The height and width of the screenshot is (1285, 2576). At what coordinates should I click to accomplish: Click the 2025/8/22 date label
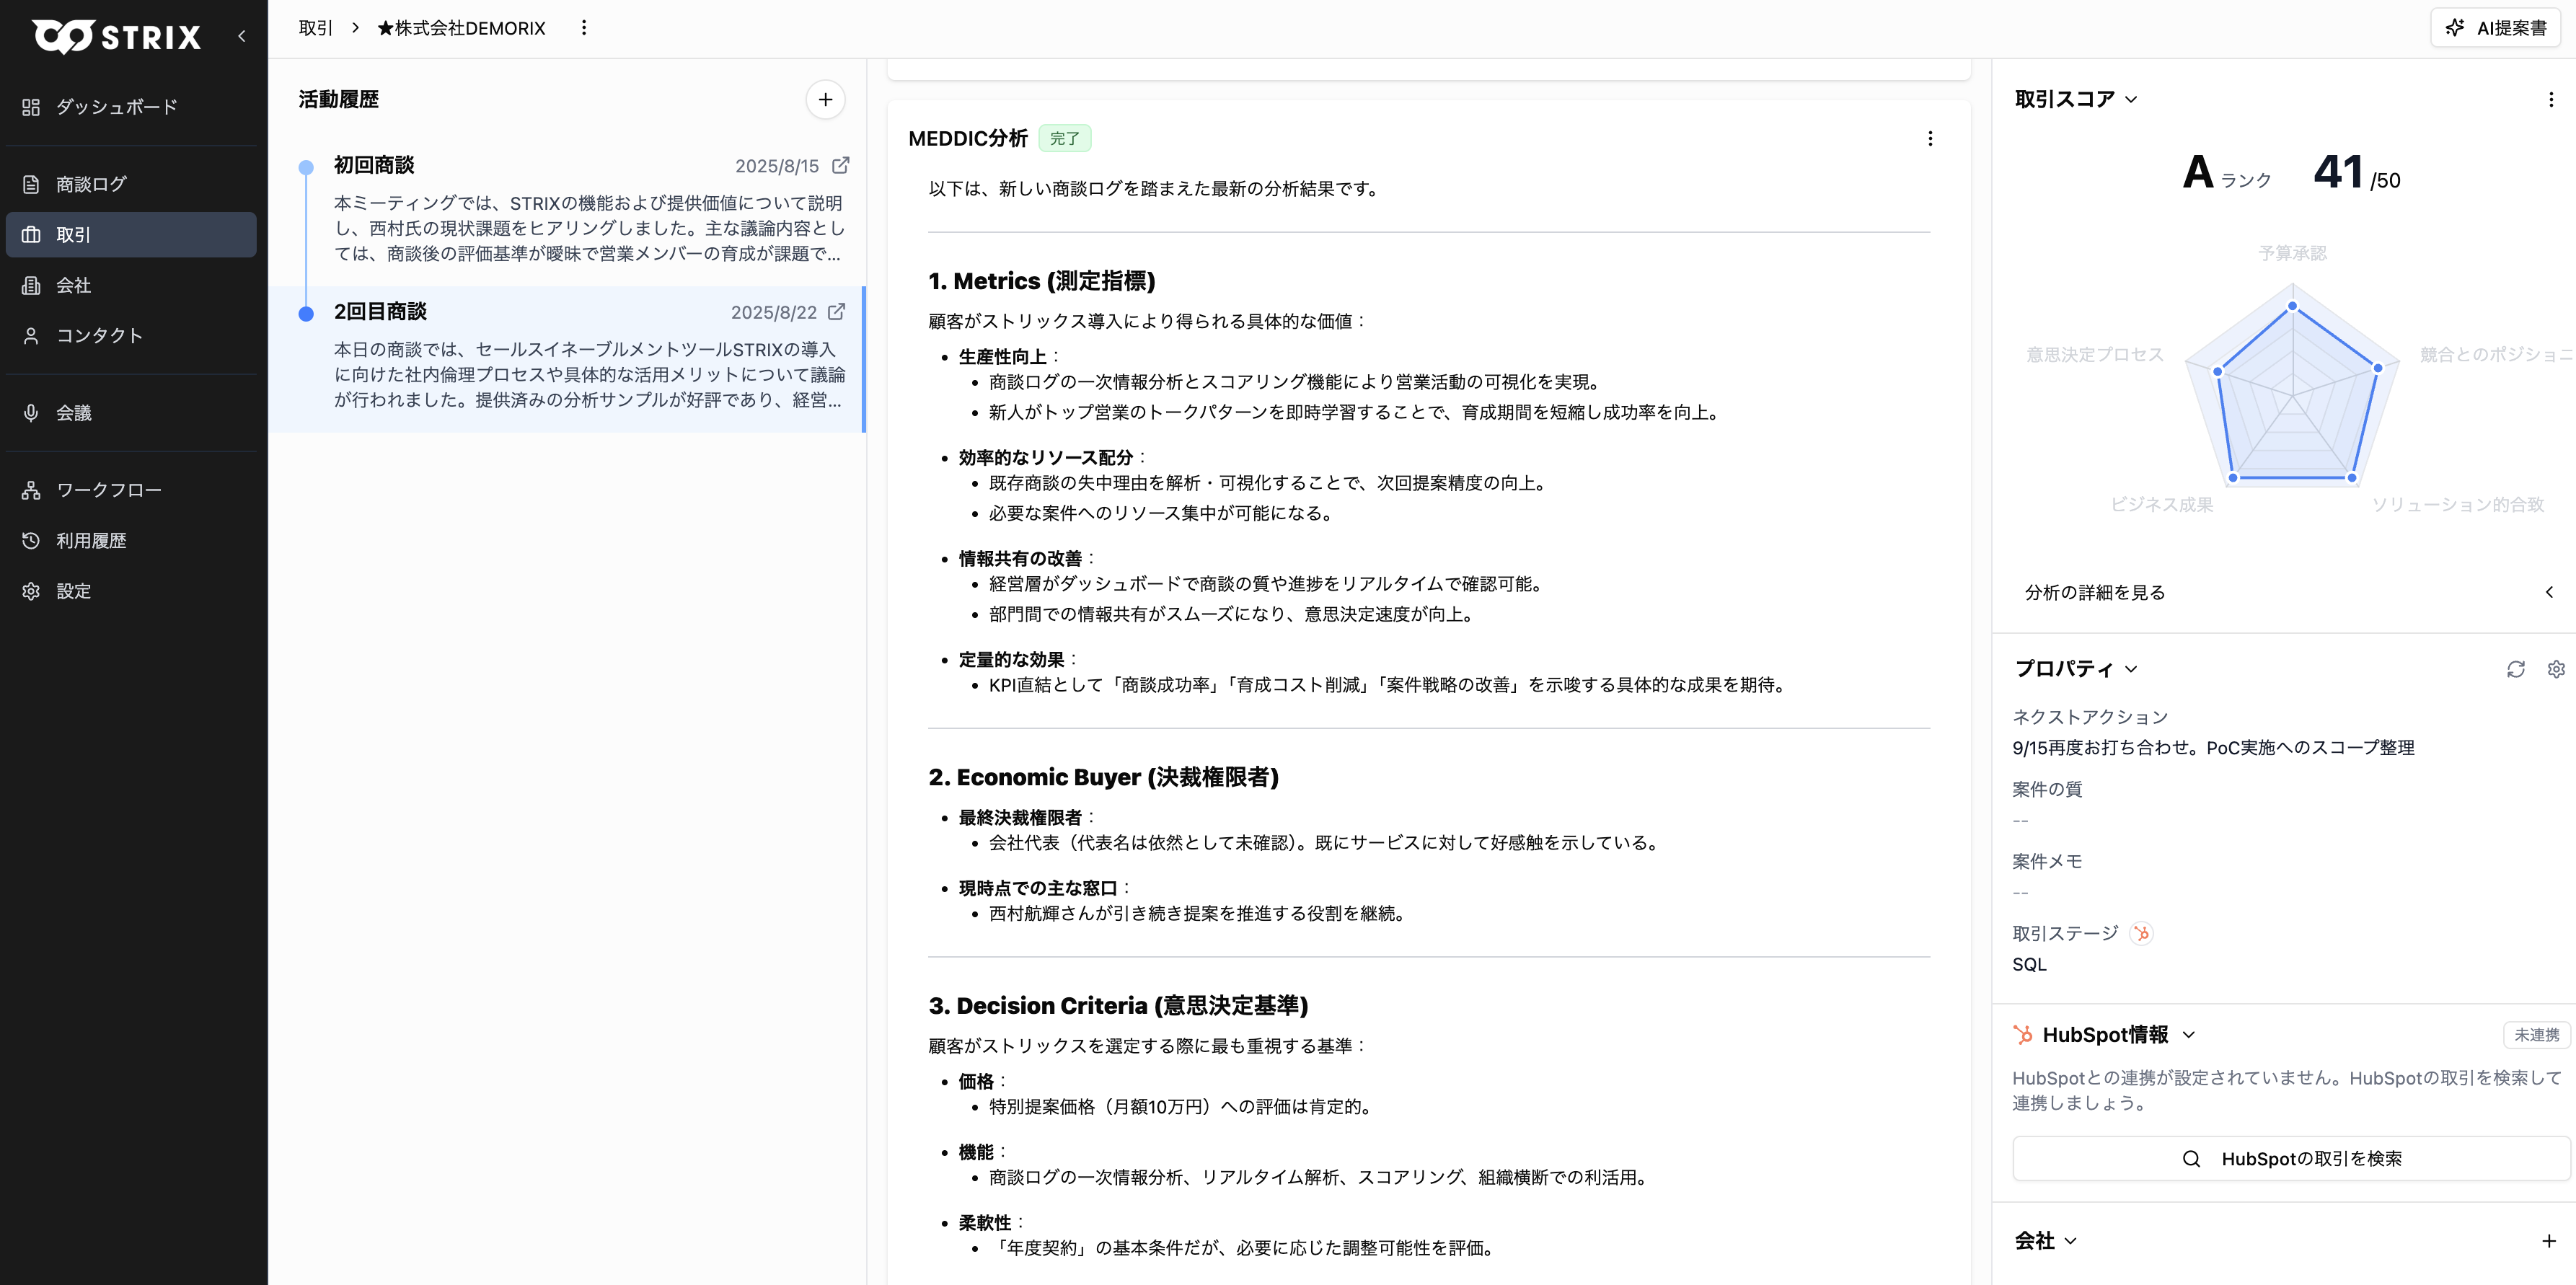pyautogui.click(x=773, y=313)
